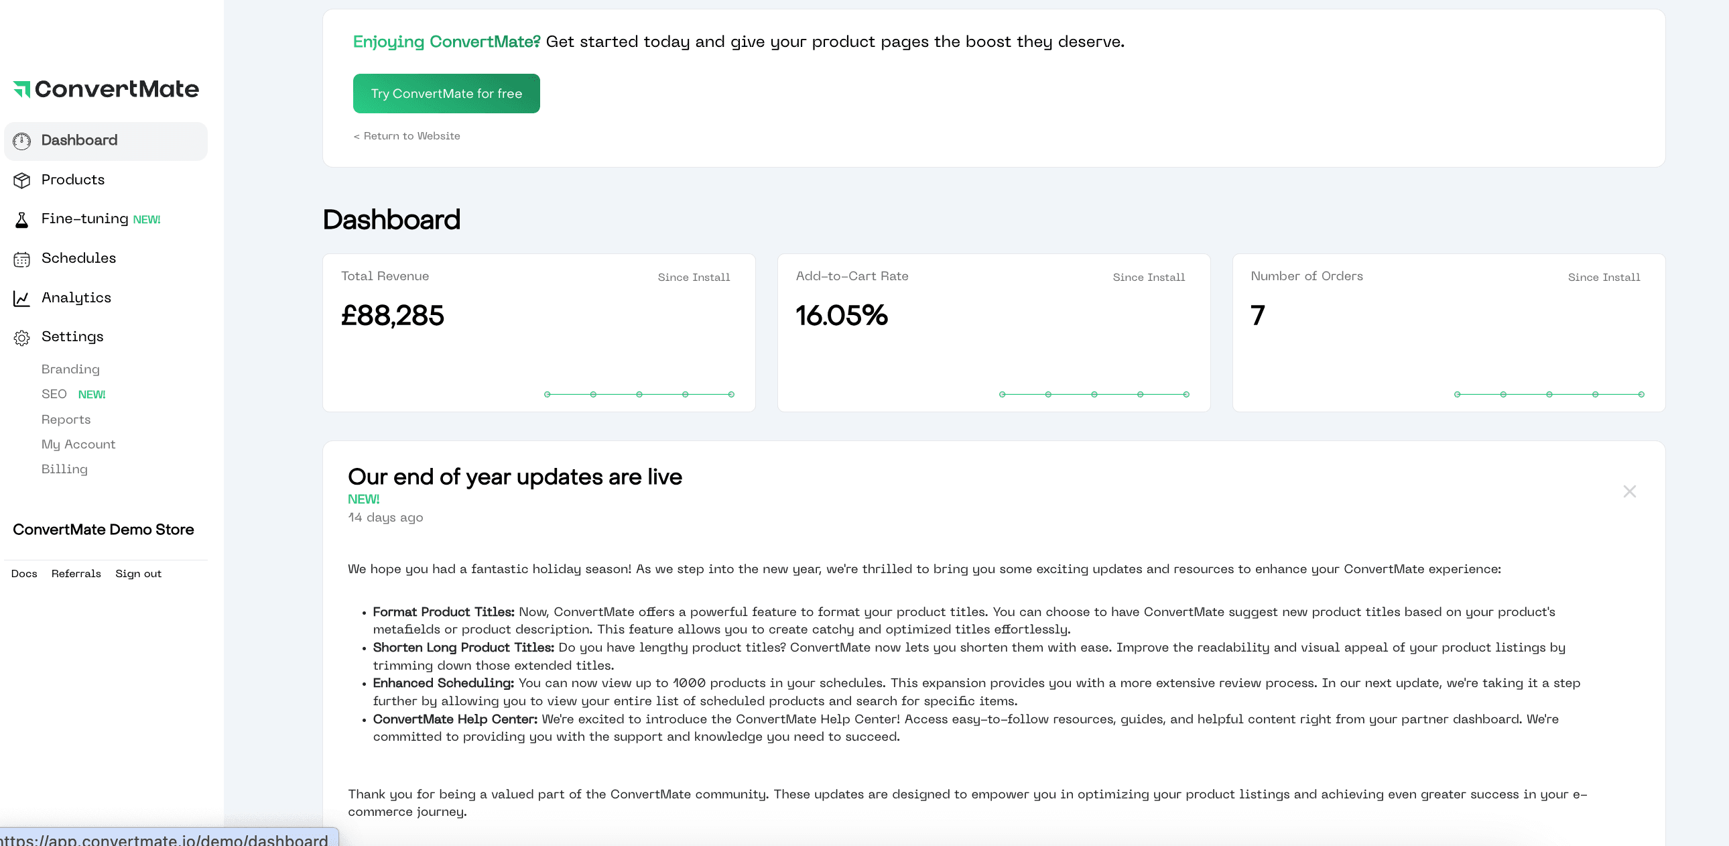Open My Account settings

(x=78, y=444)
